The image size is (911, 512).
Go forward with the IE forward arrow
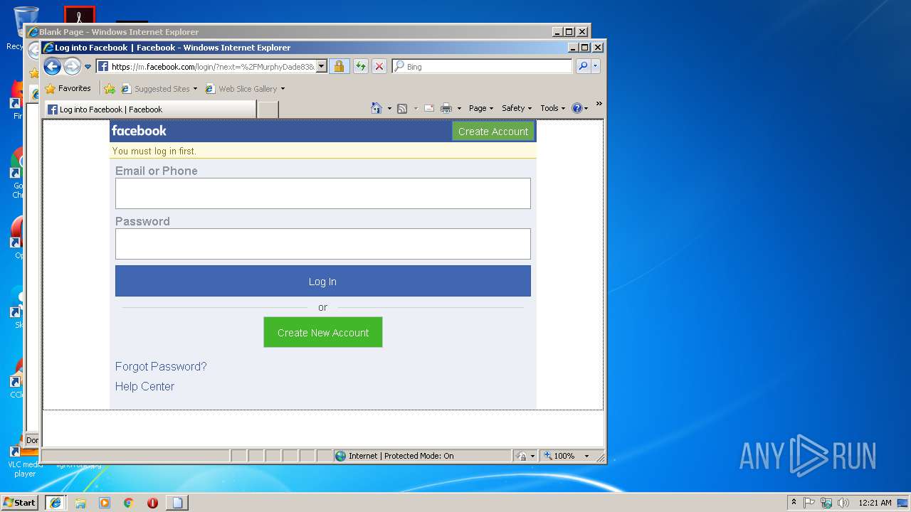click(x=72, y=66)
